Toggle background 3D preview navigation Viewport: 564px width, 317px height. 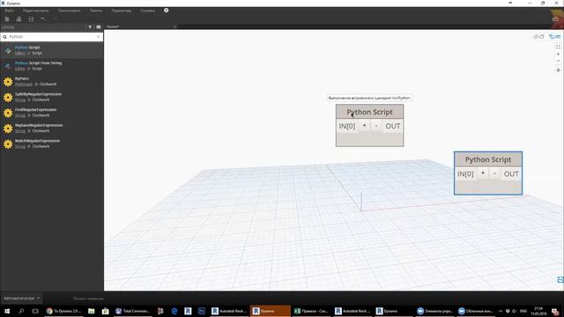538,37
